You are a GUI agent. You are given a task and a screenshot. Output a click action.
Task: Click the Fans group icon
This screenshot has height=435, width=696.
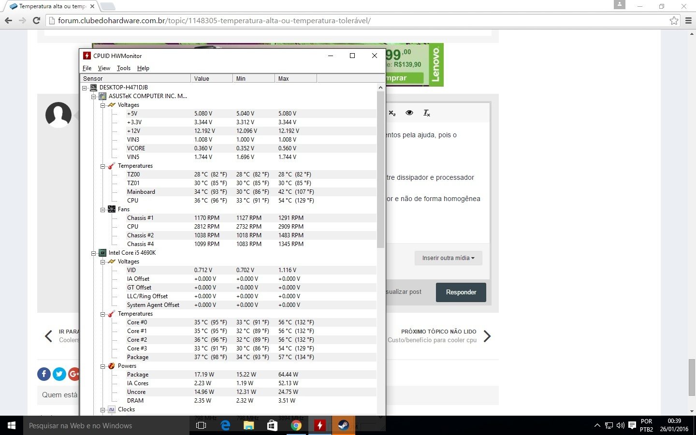[112, 209]
